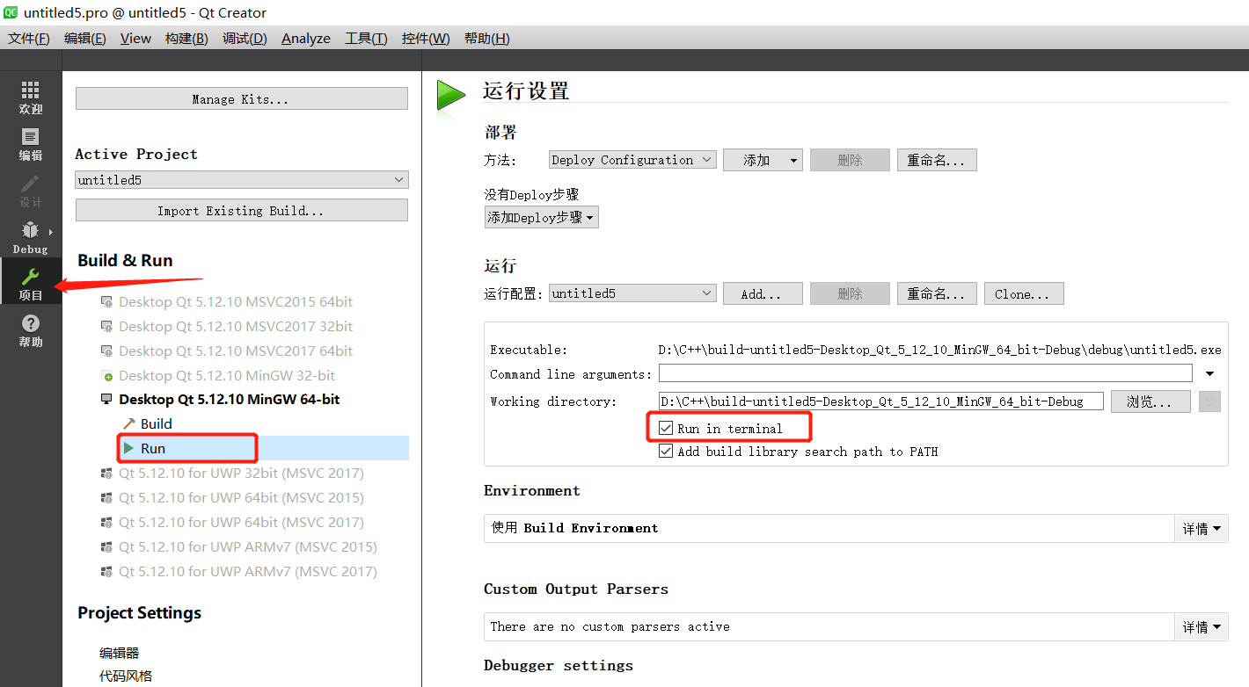Disable Add build library search path to PATH

click(666, 450)
